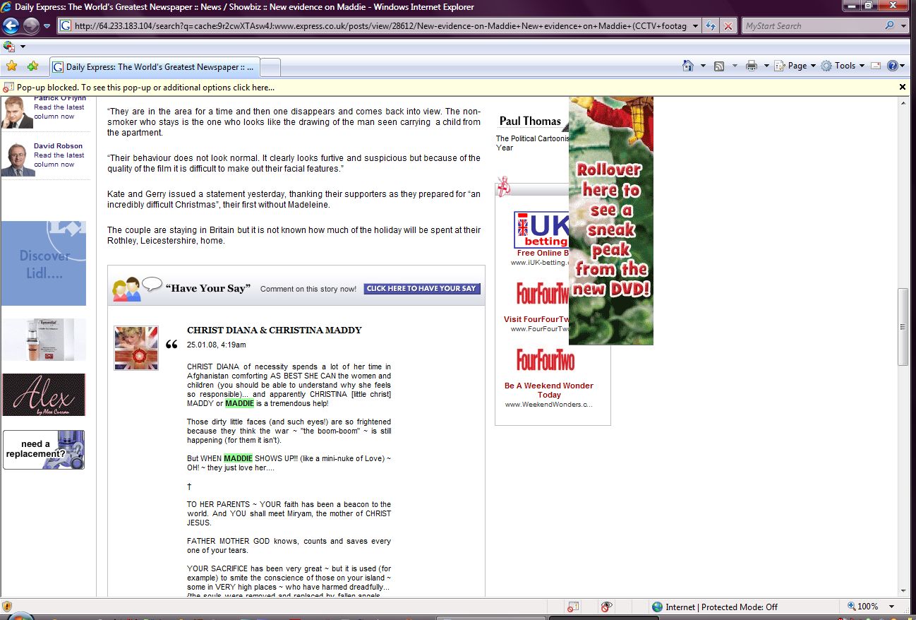Open the Favorites Center star
Viewport: 916px width, 620px height.
tap(11, 66)
